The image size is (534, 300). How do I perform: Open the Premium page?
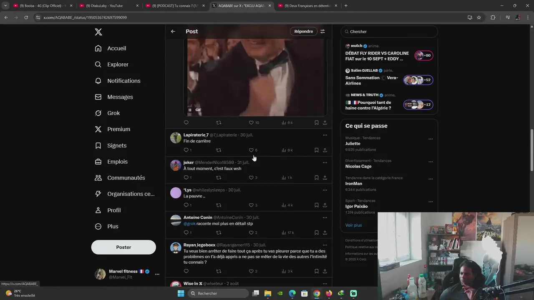tap(113, 129)
